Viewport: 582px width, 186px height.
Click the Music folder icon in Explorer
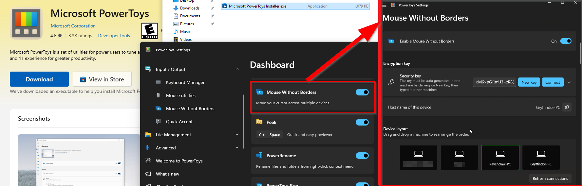point(176,31)
